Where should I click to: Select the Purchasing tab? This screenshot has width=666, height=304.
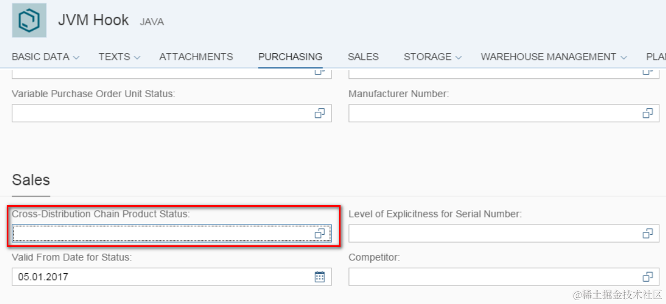coord(290,56)
